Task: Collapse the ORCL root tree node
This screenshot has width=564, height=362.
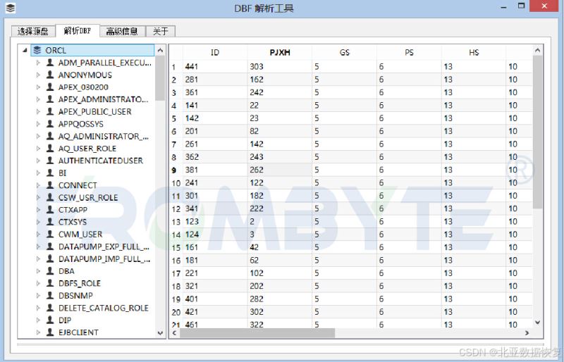Action: click(25, 51)
